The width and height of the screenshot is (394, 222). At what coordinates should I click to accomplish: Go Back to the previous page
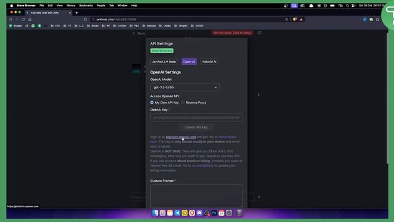tap(139, 33)
